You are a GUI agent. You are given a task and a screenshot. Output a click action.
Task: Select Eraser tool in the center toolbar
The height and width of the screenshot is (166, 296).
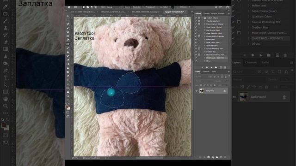[68, 60]
